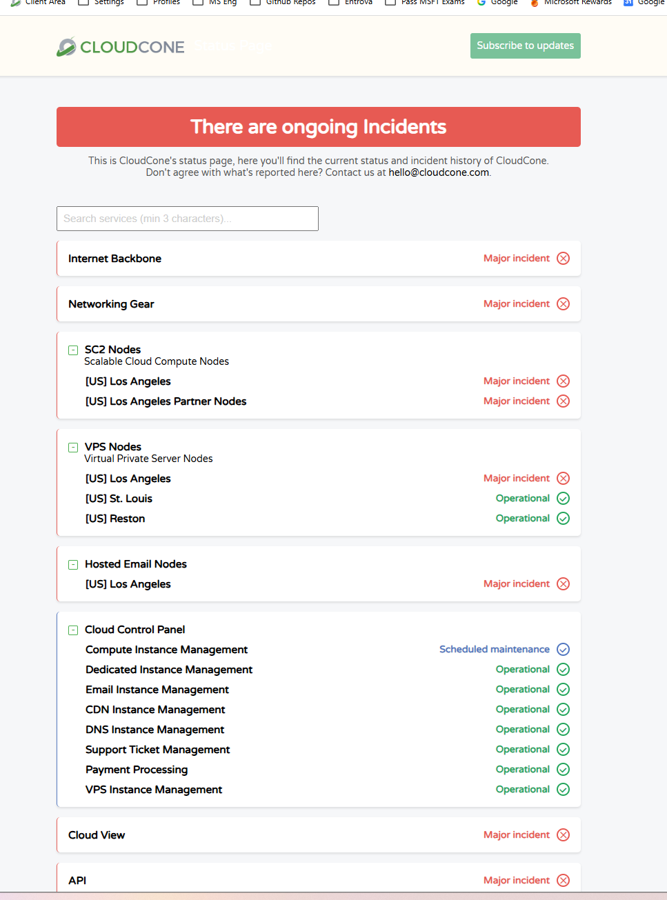This screenshot has width=667, height=900.
Task: Click Cloud View major incident icon
Action: pos(564,835)
